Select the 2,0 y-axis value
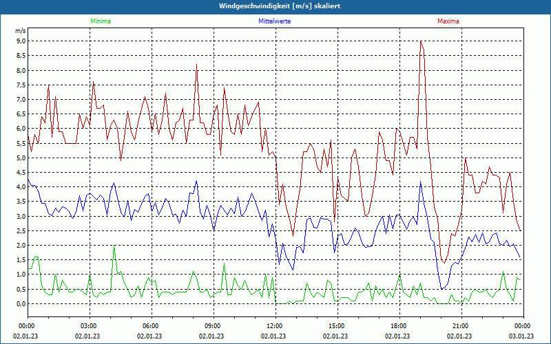 pos(21,245)
